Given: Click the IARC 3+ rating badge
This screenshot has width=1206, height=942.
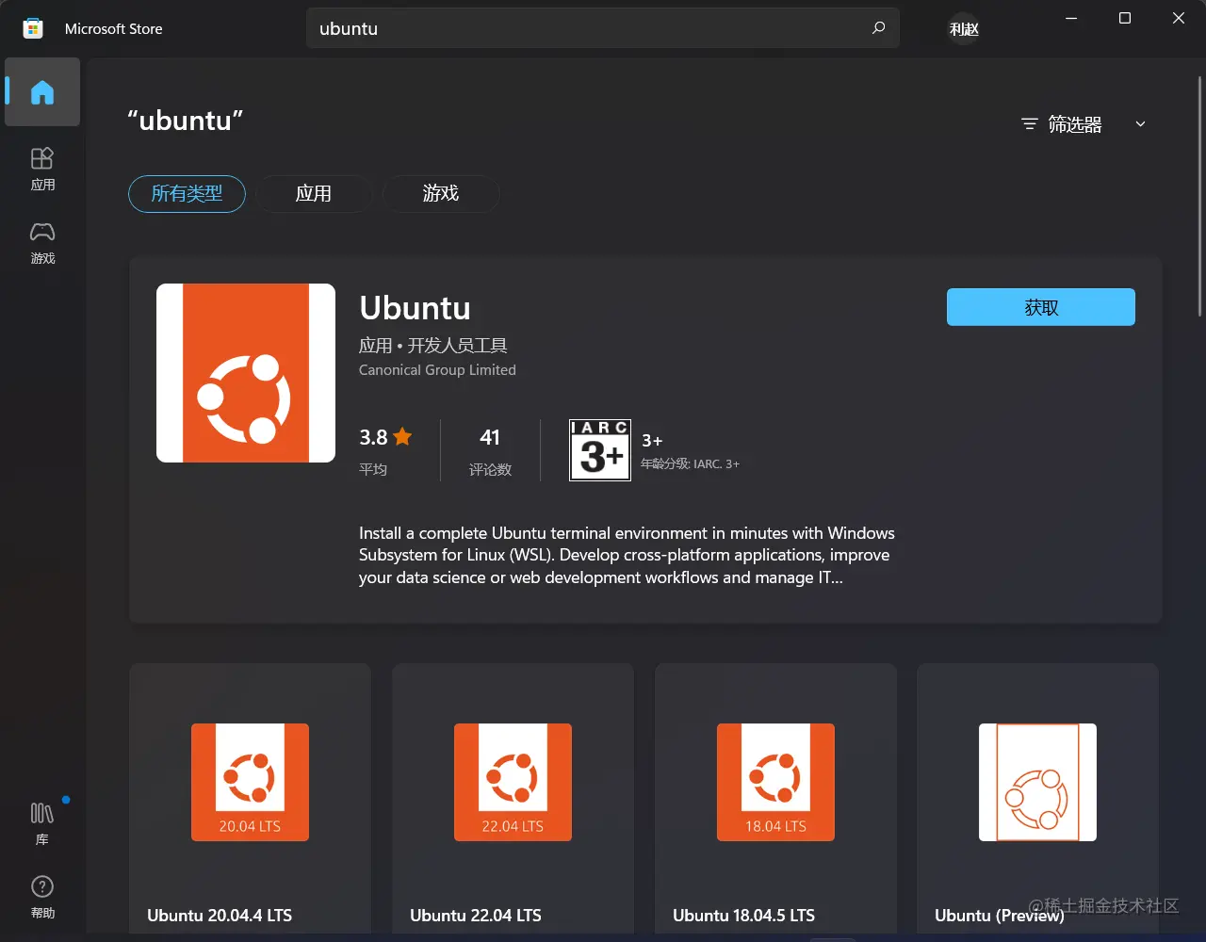Looking at the screenshot, I should pos(600,450).
